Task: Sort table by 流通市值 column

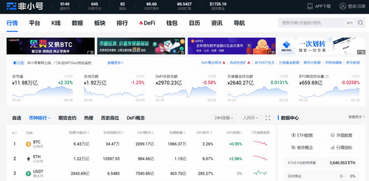Action: (x=79, y=132)
